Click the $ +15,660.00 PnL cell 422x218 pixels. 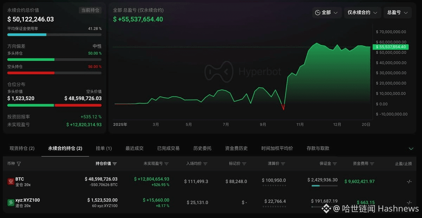(156, 200)
